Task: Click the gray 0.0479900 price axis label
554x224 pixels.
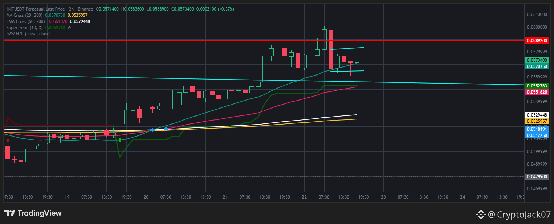Action: pos(537,176)
